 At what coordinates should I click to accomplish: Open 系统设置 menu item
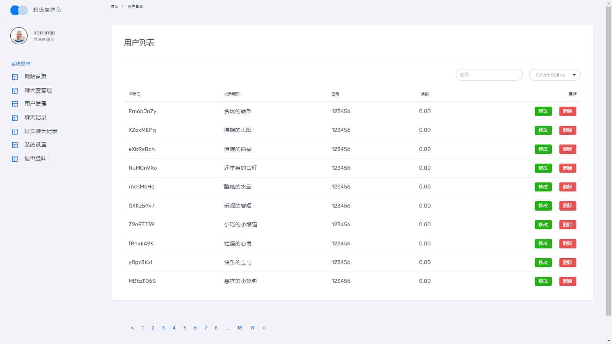coord(35,144)
